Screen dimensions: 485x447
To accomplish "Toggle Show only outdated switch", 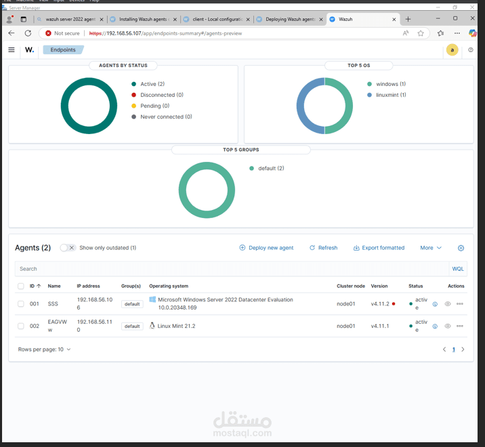I will tap(68, 248).
